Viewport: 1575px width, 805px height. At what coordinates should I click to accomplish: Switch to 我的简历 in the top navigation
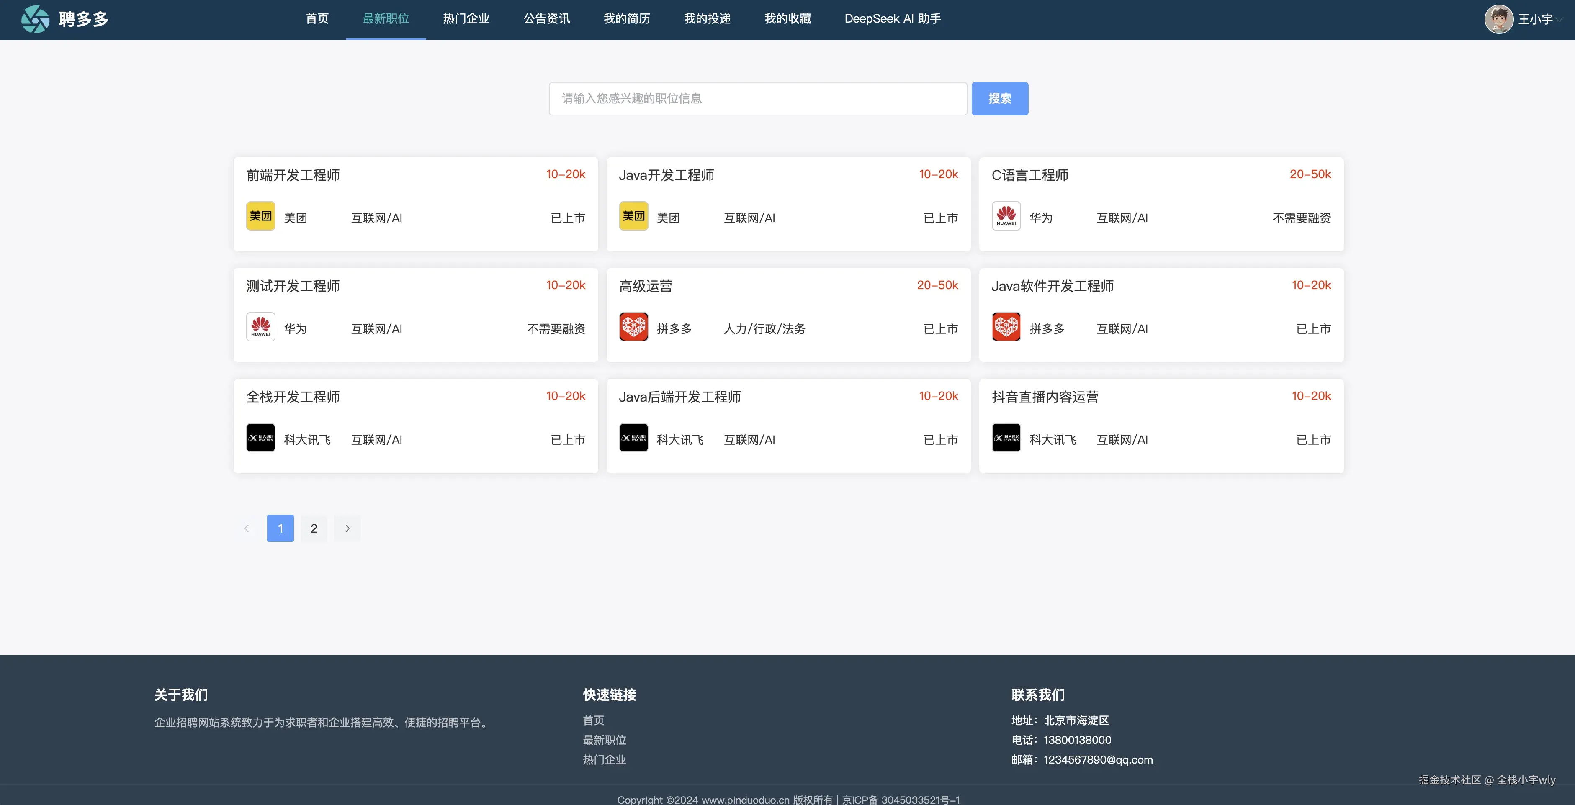[627, 19]
